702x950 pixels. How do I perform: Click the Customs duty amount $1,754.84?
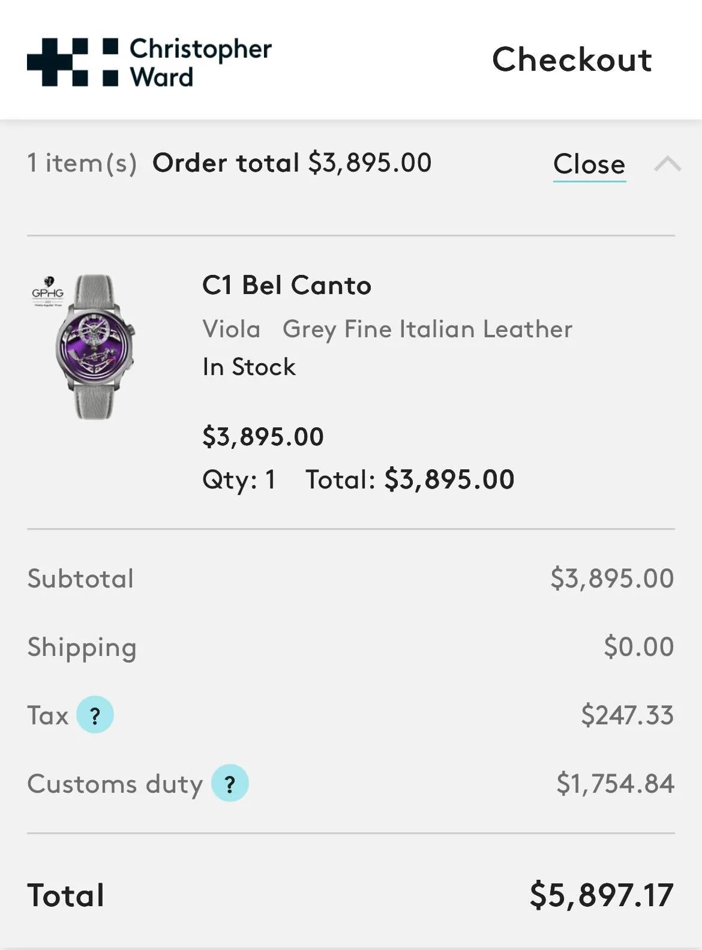point(615,783)
